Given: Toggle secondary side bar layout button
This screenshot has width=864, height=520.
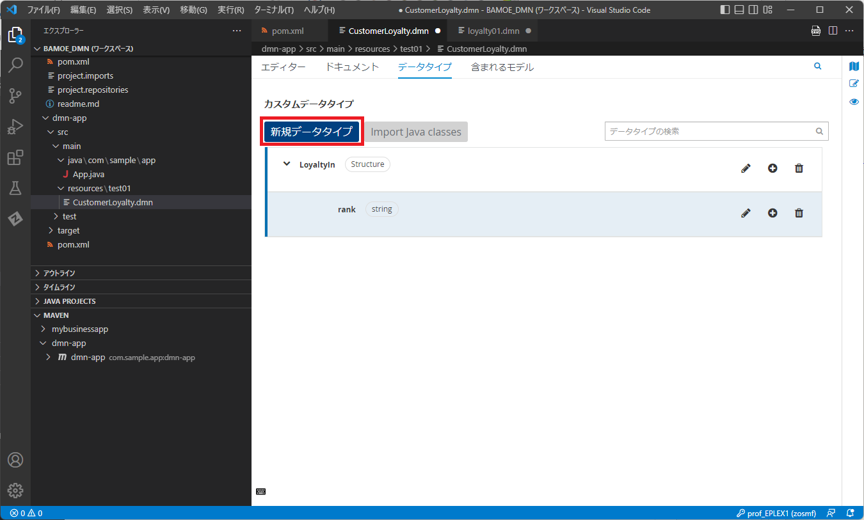Looking at the screenshot, I should (x=754, y=10).
